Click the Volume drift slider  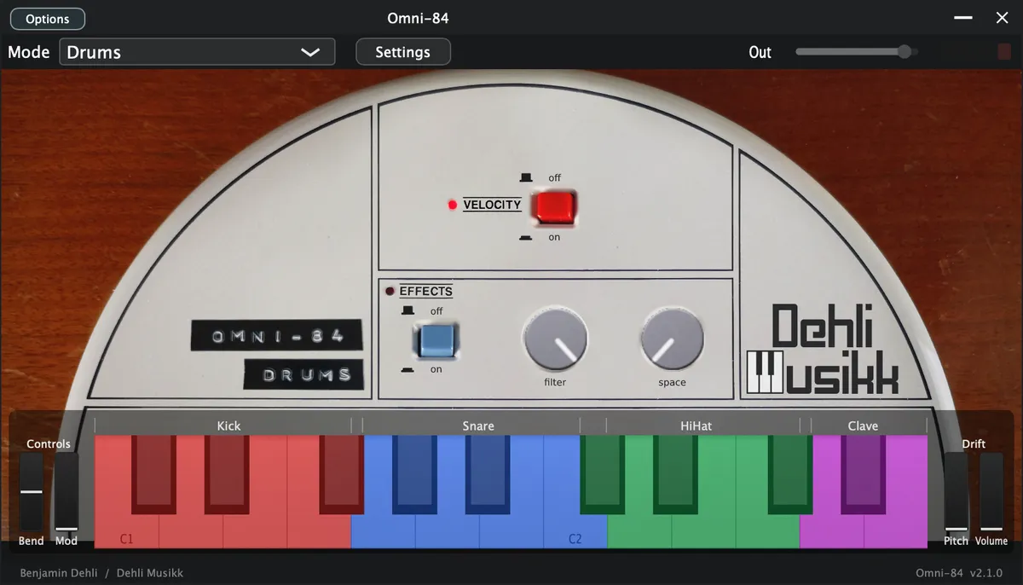click(991, 492)
